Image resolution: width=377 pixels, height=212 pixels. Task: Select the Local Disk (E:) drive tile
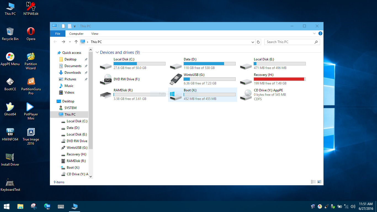(x=273, y=64)
